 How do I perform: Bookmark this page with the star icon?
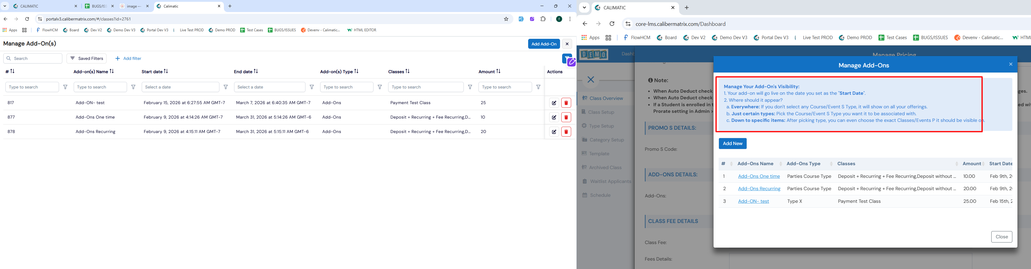[506, 19]
